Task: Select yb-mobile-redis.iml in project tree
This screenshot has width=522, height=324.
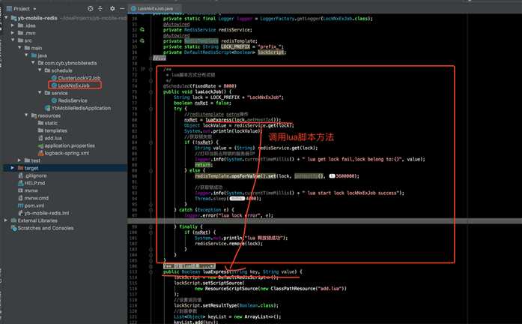Action: [x=46, y=213]
